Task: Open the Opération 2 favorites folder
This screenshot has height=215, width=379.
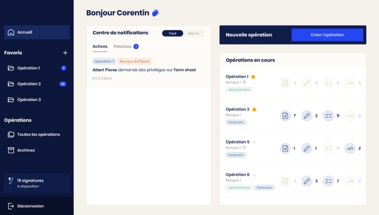Action: (37, 84)
